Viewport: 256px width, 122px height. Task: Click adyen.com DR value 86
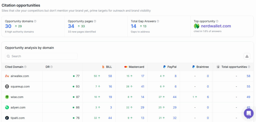click(x=78, y=108)
